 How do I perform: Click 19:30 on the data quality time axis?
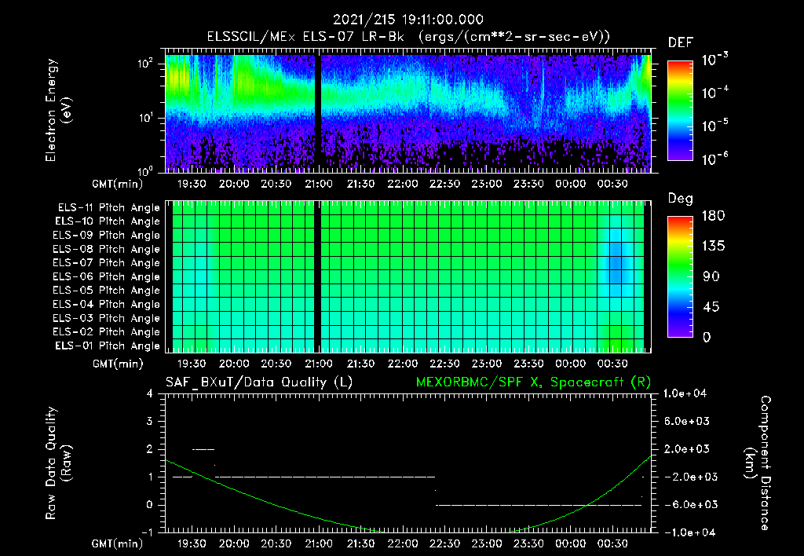(x=192, y=543)
